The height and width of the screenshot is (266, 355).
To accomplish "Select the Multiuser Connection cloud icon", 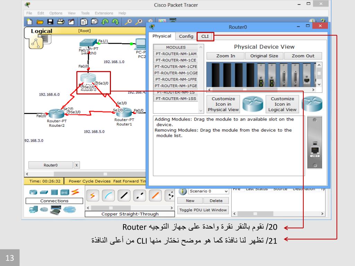I will coord(69,210).
